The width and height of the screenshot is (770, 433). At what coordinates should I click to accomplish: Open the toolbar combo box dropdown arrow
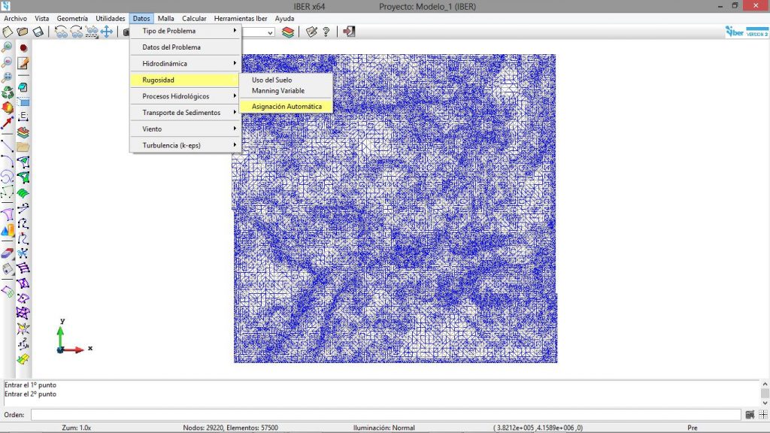tap(270, 32)
